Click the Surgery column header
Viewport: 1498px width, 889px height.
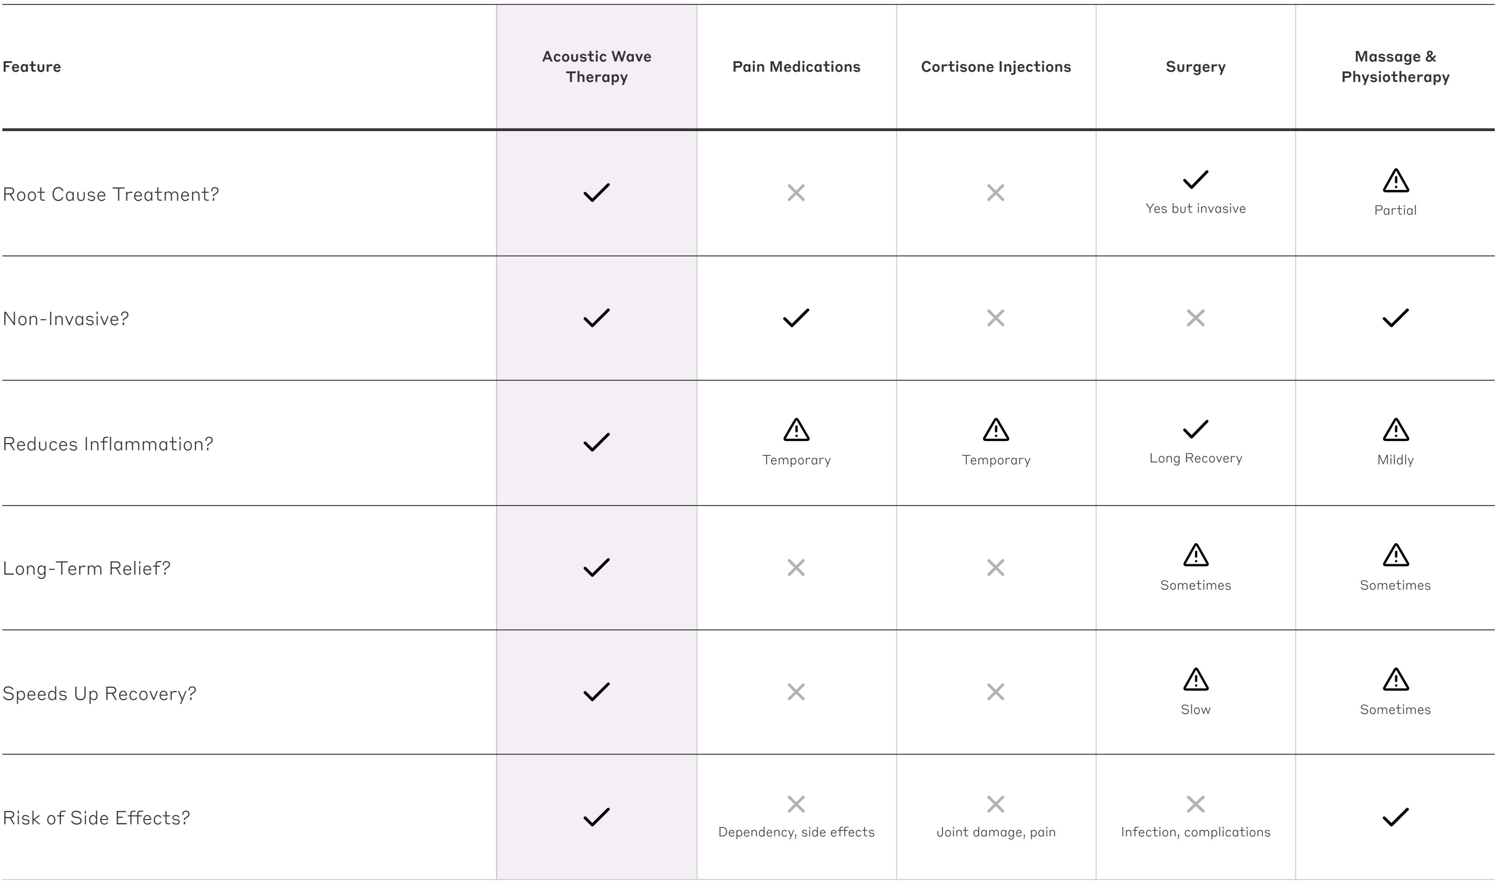[1195, 67]
